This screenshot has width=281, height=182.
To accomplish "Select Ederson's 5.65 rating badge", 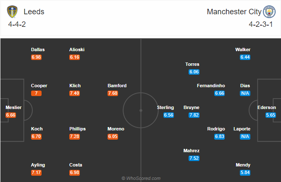I will coord(270,115).
